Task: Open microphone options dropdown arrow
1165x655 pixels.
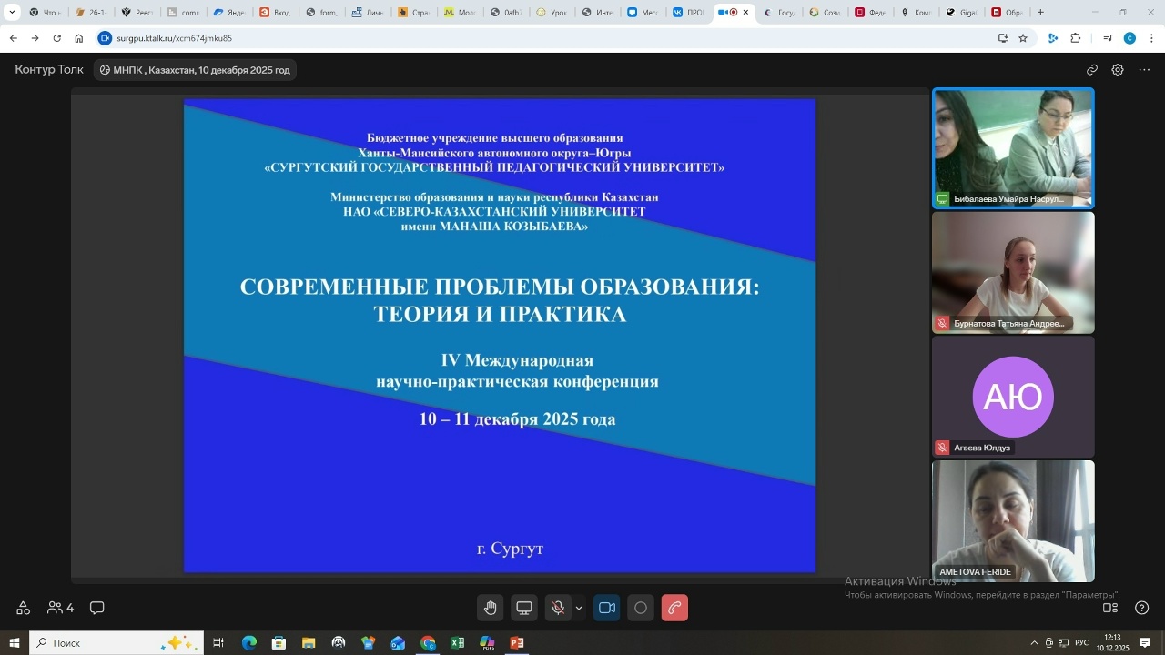Action: (579, 608)
